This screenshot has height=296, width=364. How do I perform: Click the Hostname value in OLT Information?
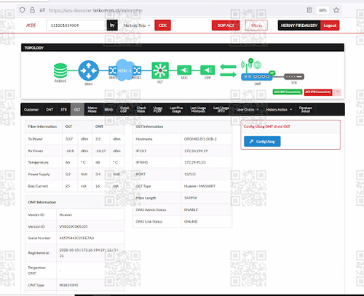pos(200,139)
